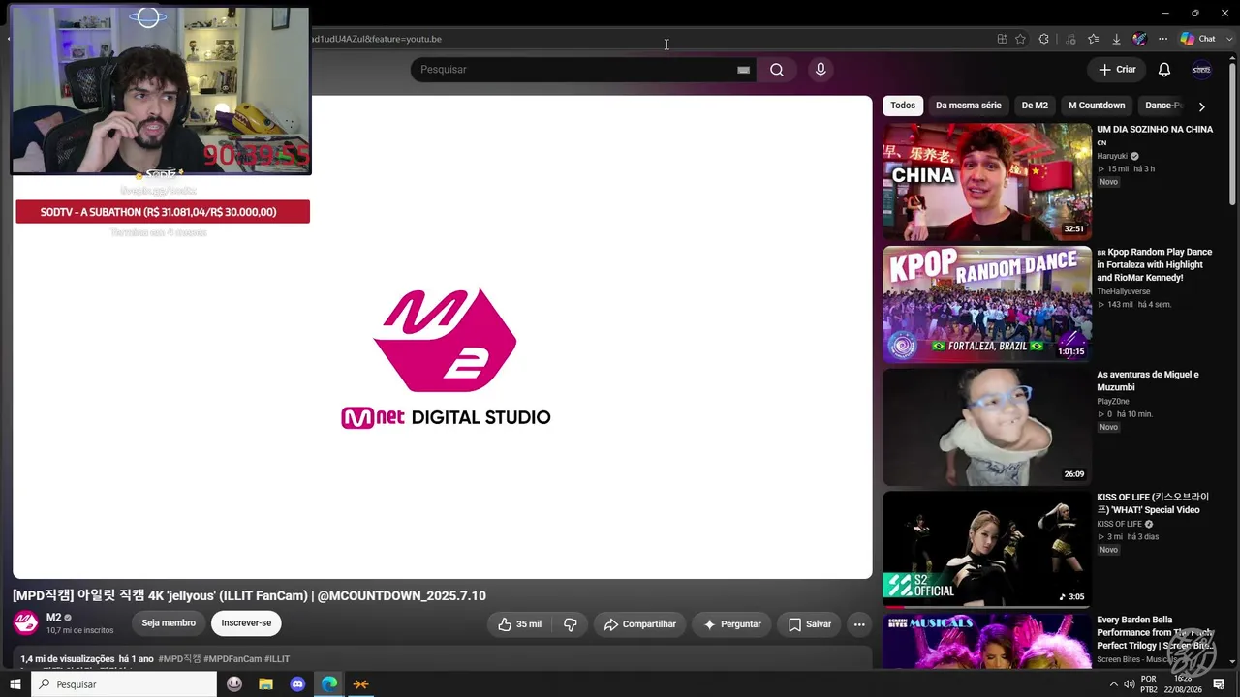Click the Windows taskbar Pesquisar search box

click(x=124, y=684)
